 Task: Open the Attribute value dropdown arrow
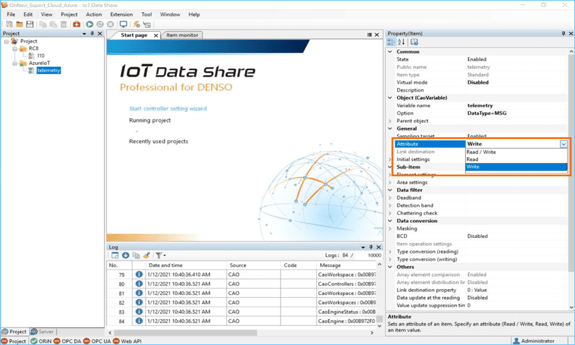pos(564,144)
